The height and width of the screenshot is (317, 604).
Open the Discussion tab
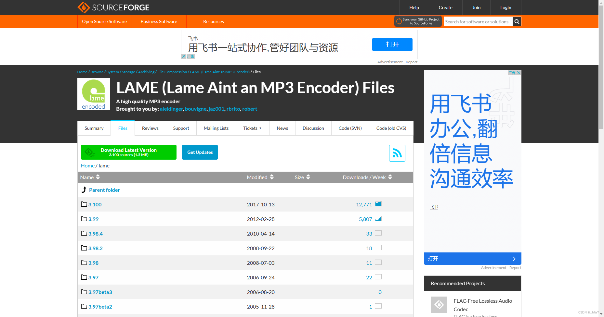point(313,128)
